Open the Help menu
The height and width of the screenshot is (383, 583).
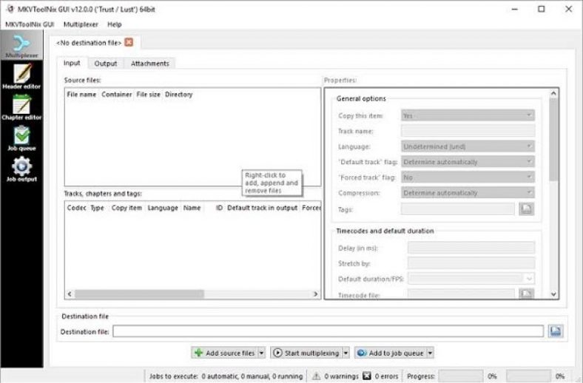(114, 24)
